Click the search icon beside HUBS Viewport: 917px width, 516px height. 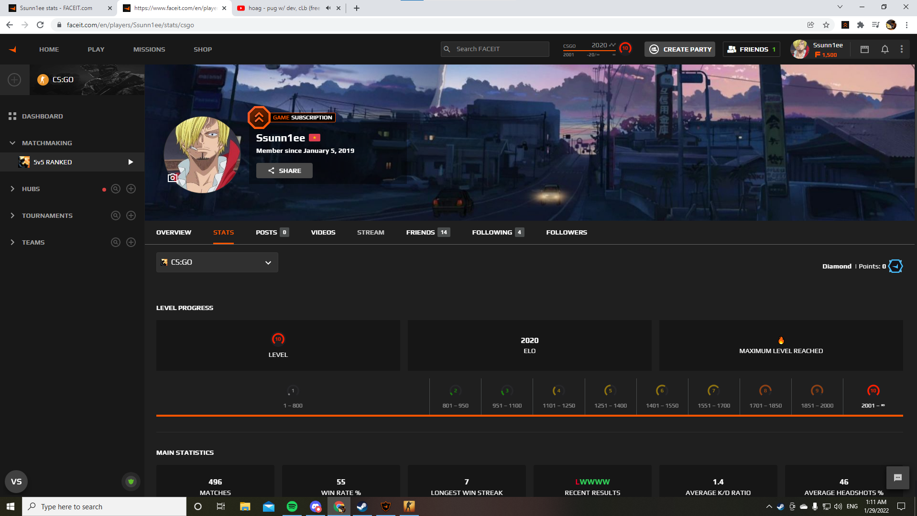coord(116,189)
